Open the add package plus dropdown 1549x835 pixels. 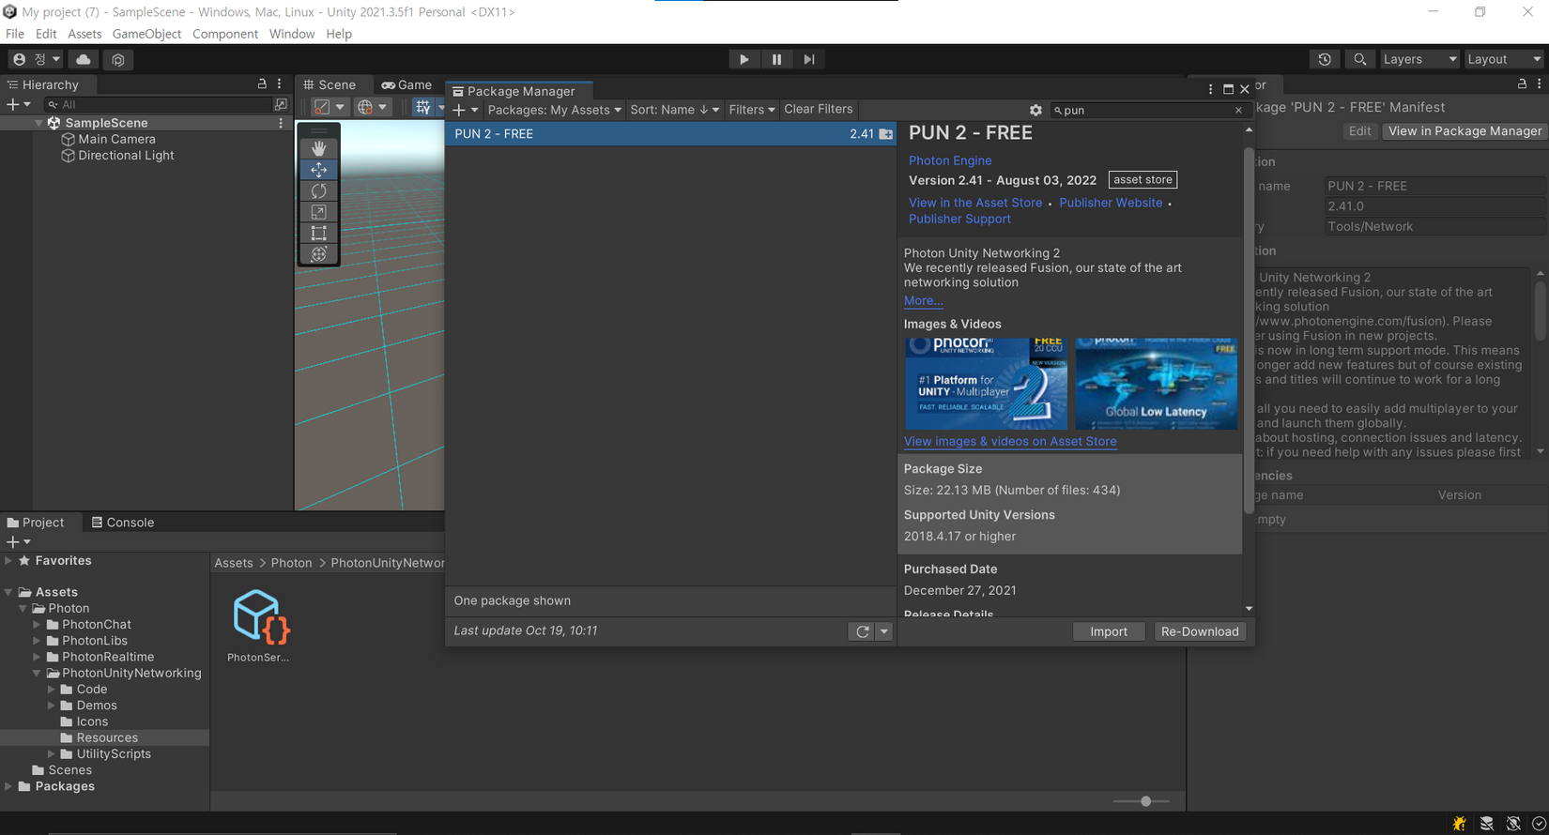tap(465, 110)
